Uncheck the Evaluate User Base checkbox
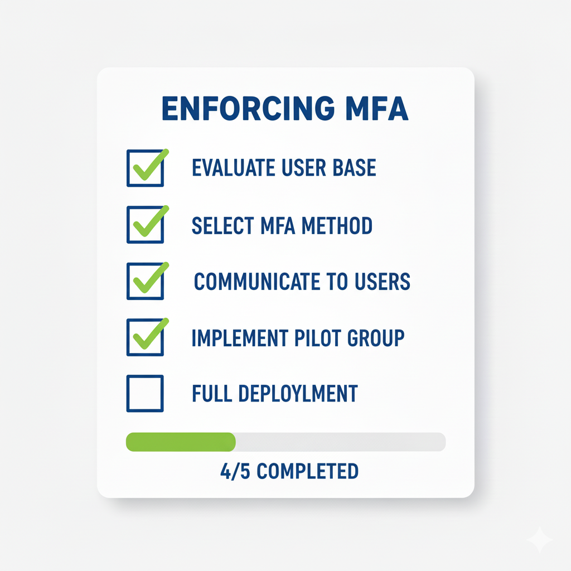571x571 pixels. coord(146,168)
